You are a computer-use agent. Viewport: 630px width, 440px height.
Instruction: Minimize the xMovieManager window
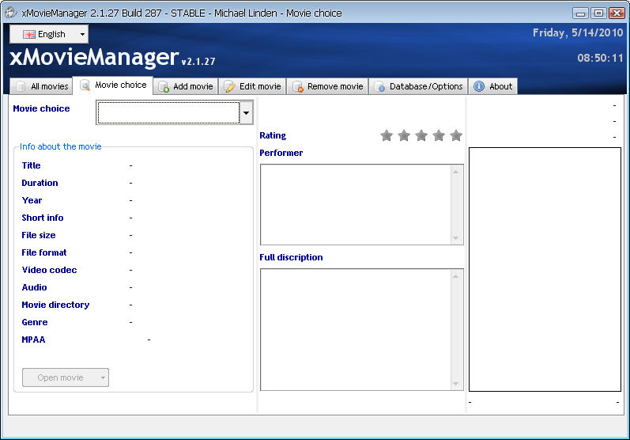click(x=580, y=13)
